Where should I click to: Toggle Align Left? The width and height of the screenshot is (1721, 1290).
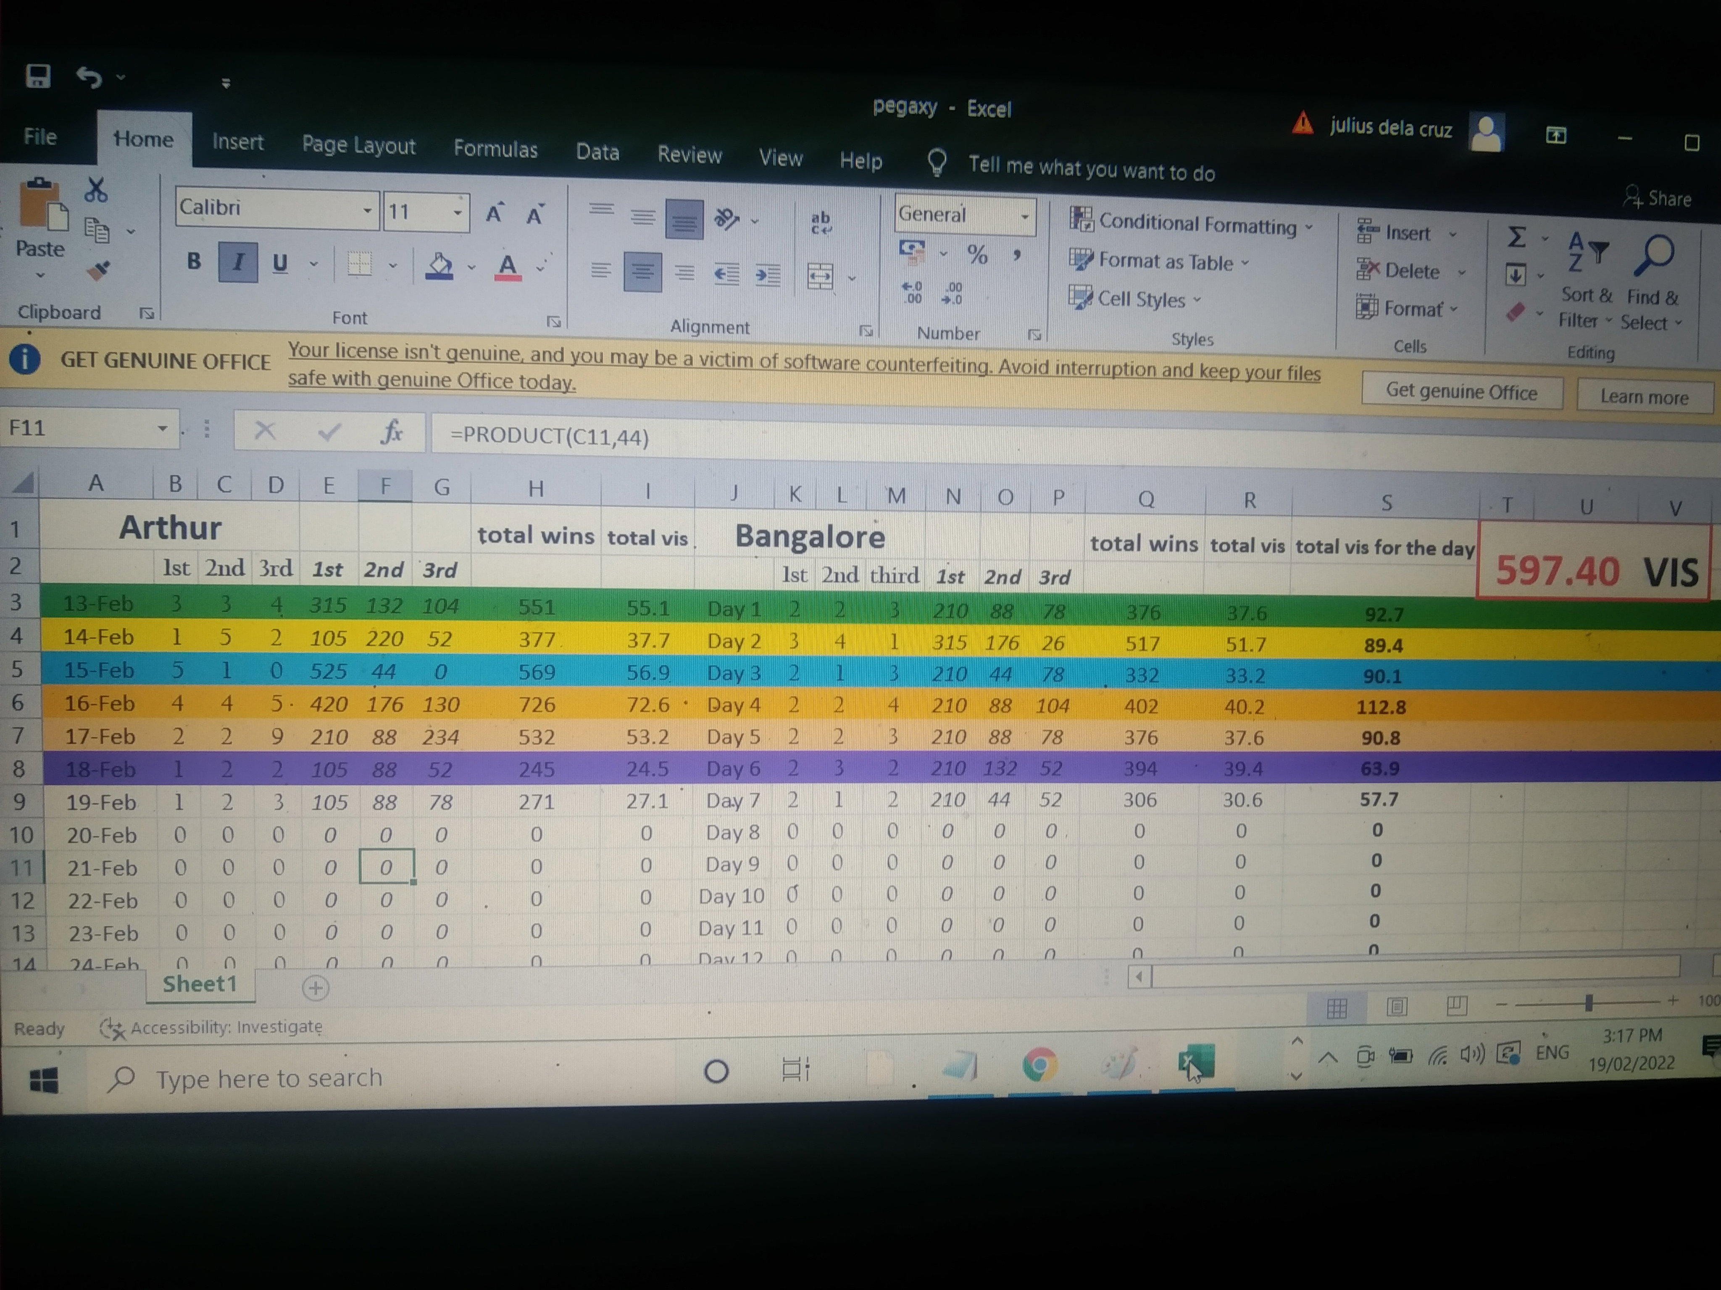pyautogui.click(x=600, y=270)
